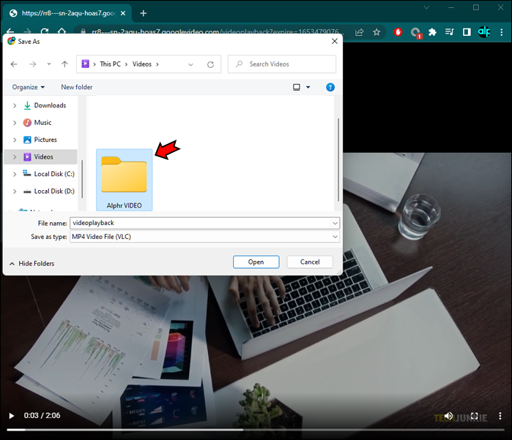Image resolution: width=512 pixels, height=440 pixels.
Task: Expand the Pictures tree node
Action: (x=15, y=140)
